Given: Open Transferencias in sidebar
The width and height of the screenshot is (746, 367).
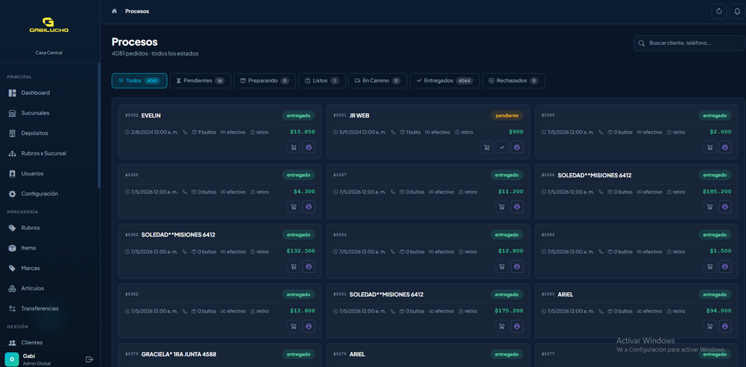Looking at the screenshot, I should point(50,309).
